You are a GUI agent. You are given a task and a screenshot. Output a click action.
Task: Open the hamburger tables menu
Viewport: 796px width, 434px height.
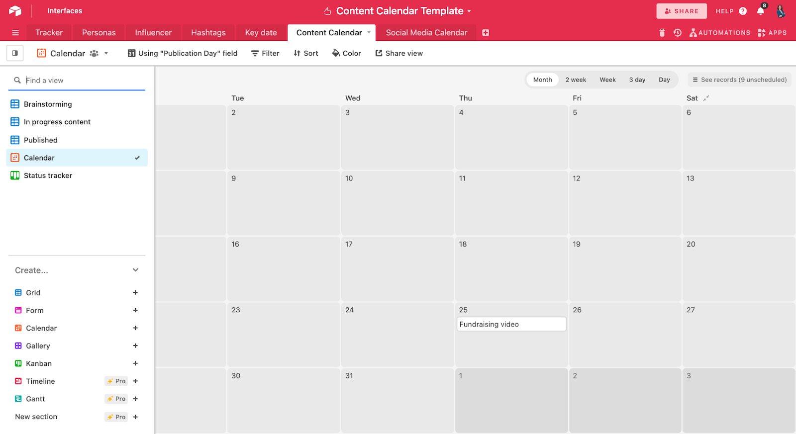pyautogui.click(x=15, y=33)
